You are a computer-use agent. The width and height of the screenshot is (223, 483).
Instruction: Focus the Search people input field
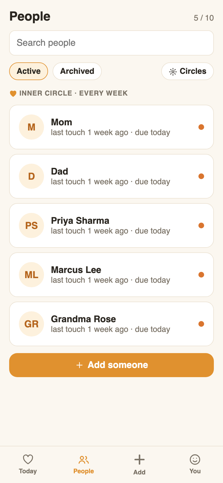click(x=111, y=43)
